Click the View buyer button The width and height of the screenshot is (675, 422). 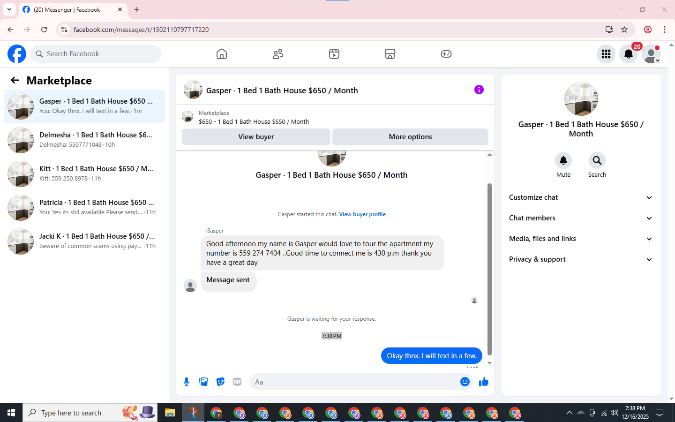tap(256, 137)
